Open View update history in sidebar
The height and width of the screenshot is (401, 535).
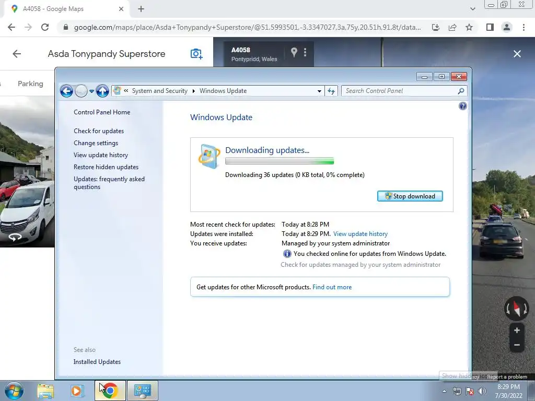101,155
